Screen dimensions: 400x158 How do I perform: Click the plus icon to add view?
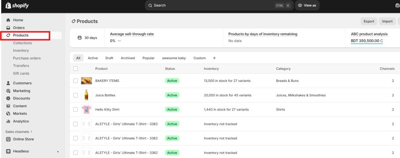pos(214,58)
